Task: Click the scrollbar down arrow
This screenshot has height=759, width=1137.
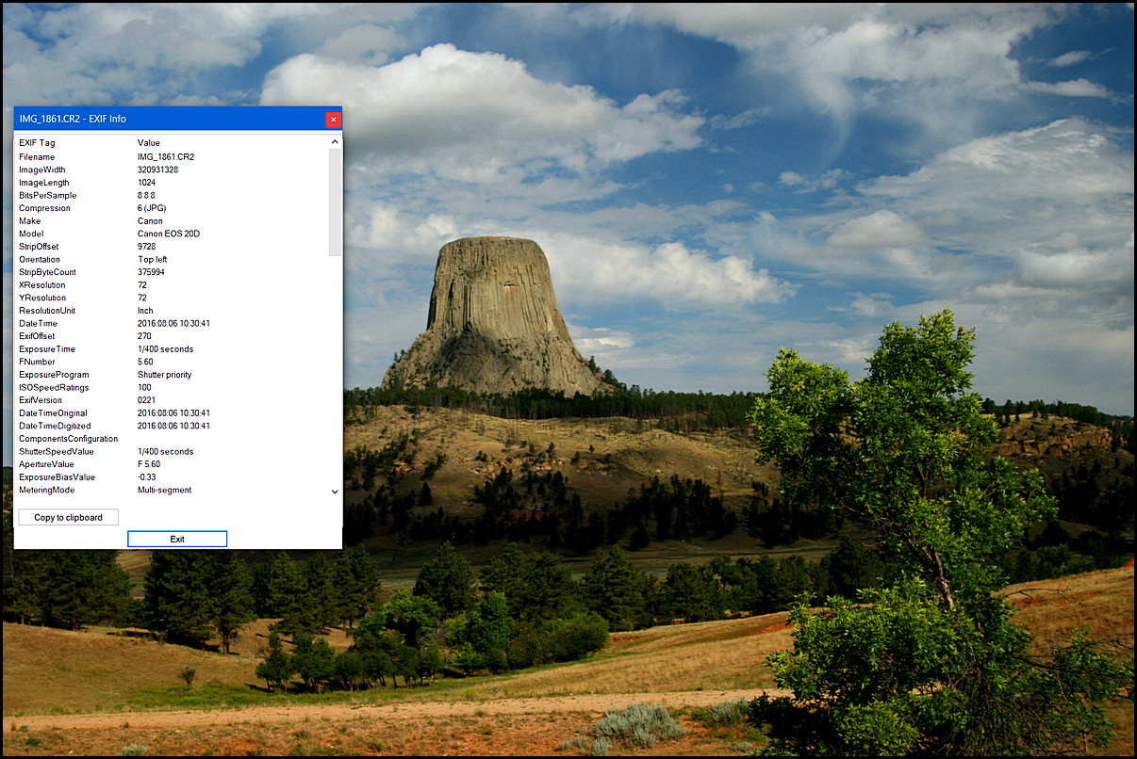Action: (334, 491)
